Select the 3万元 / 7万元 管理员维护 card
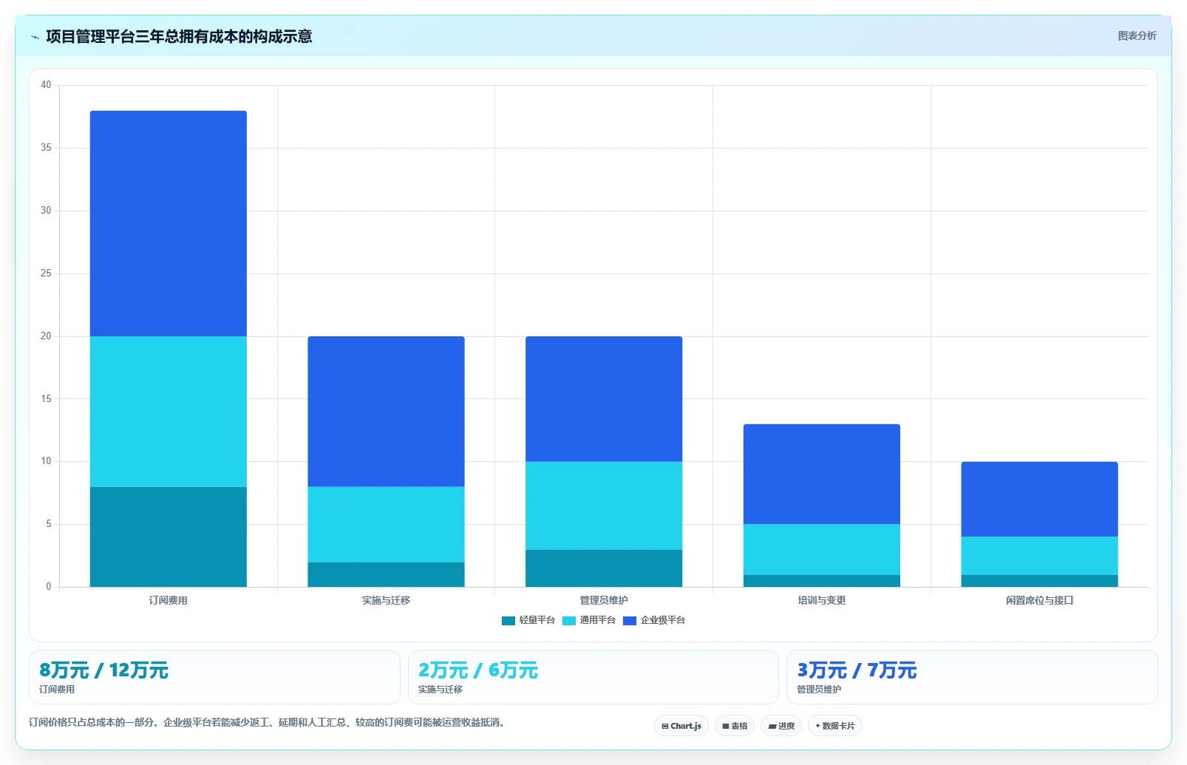 click(972, 677)
